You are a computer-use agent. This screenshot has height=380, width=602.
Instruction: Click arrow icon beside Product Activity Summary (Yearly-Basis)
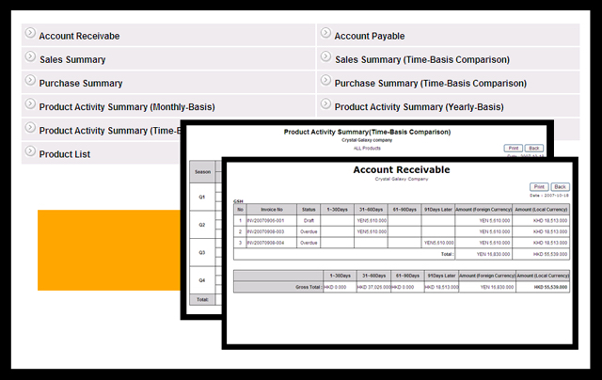tap(325, 104)
